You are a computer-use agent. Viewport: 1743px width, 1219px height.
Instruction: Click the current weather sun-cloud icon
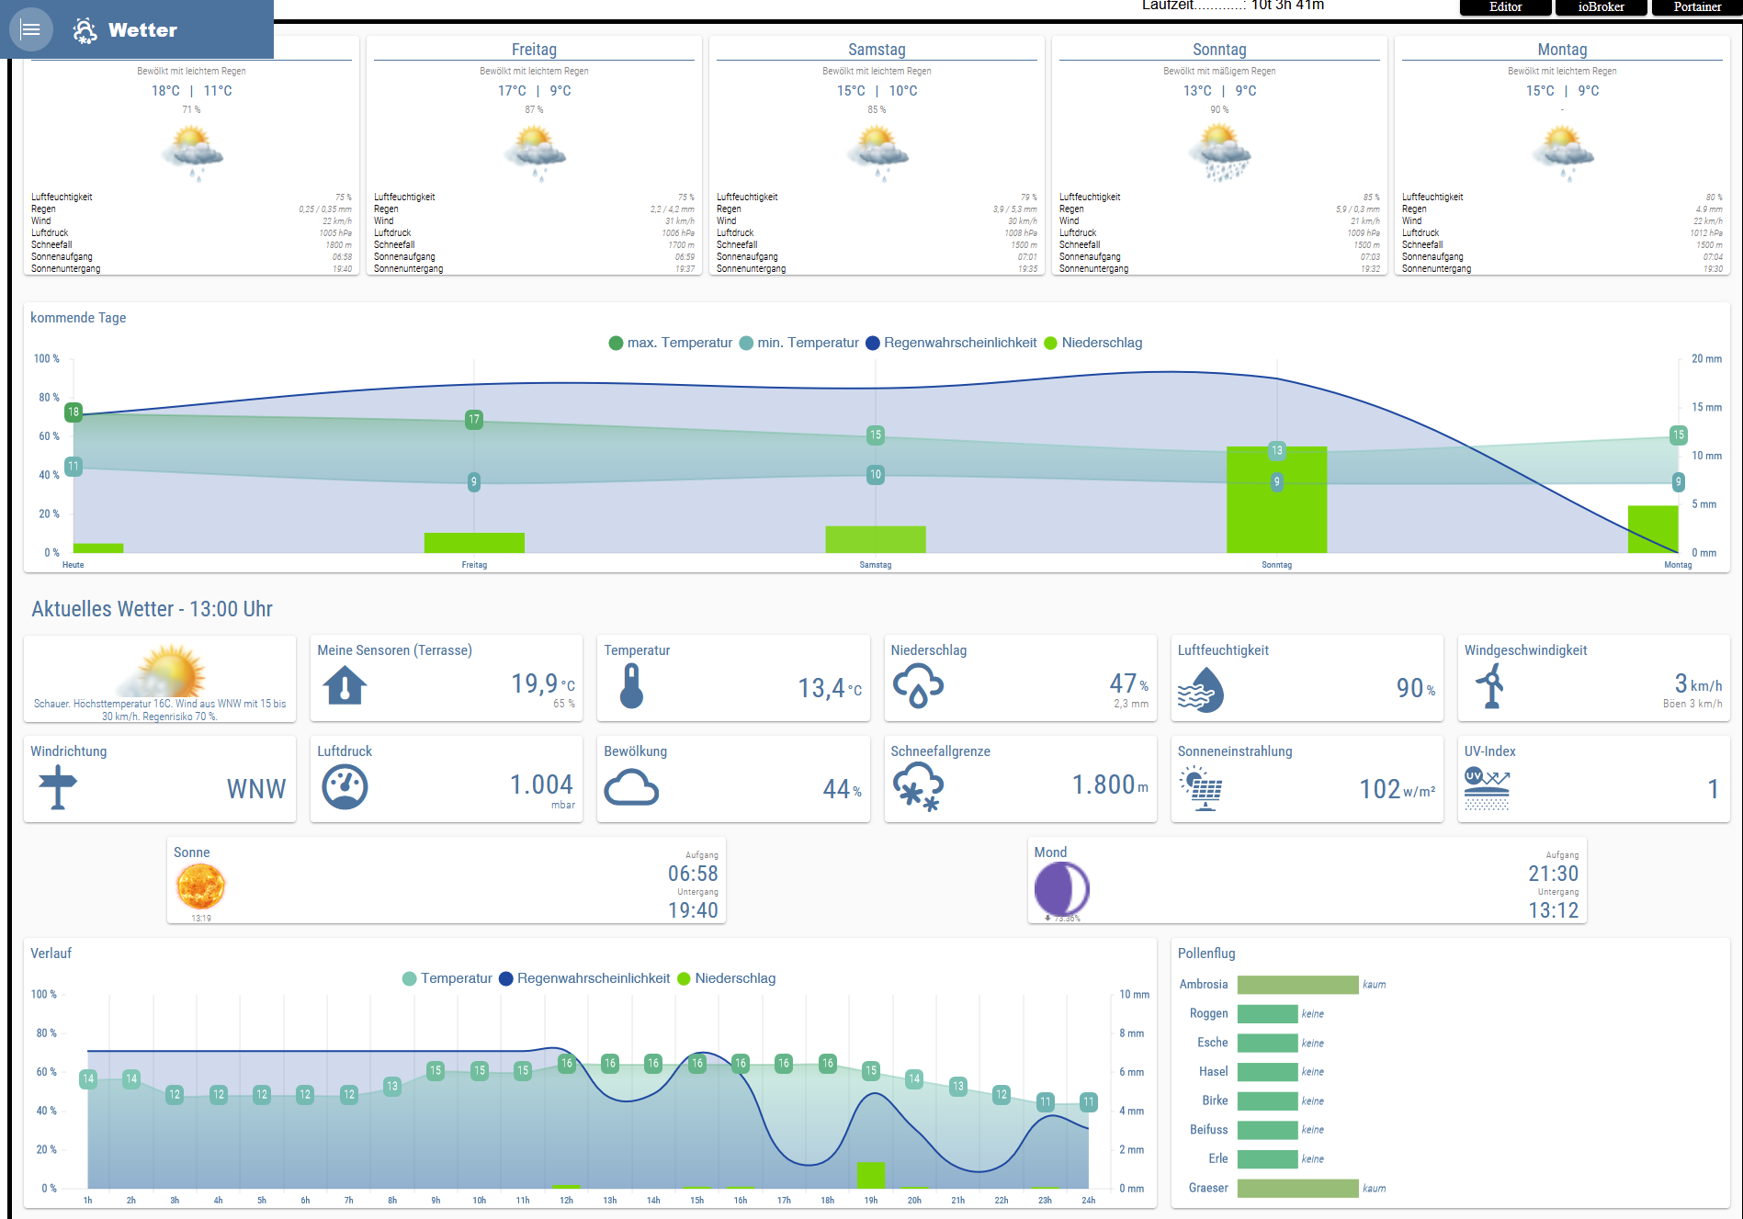[x=161, y=671]
